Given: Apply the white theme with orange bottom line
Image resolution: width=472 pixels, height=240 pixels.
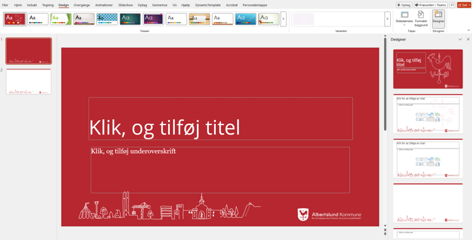Looking at the screenshot, I should (223, 19).
